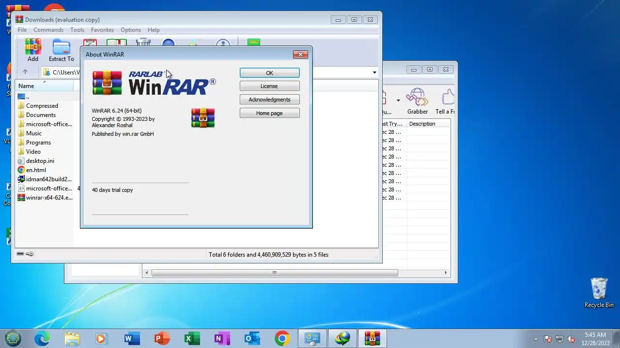The width and height of the screenshot is (620, 348).
Task: Open the Recycle Bin desktop icon
Action: coord(599,292)
